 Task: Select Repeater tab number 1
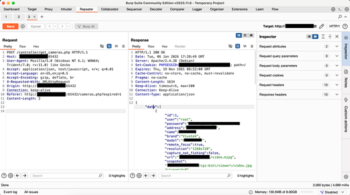[6, 16]
